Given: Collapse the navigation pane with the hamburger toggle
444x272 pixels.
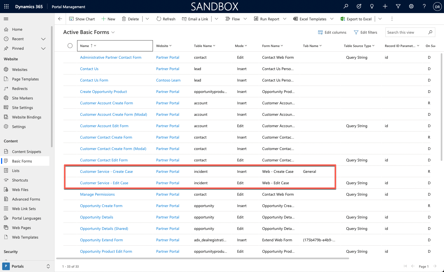Looking at the screenshot, I should click(x=6, y=19).
